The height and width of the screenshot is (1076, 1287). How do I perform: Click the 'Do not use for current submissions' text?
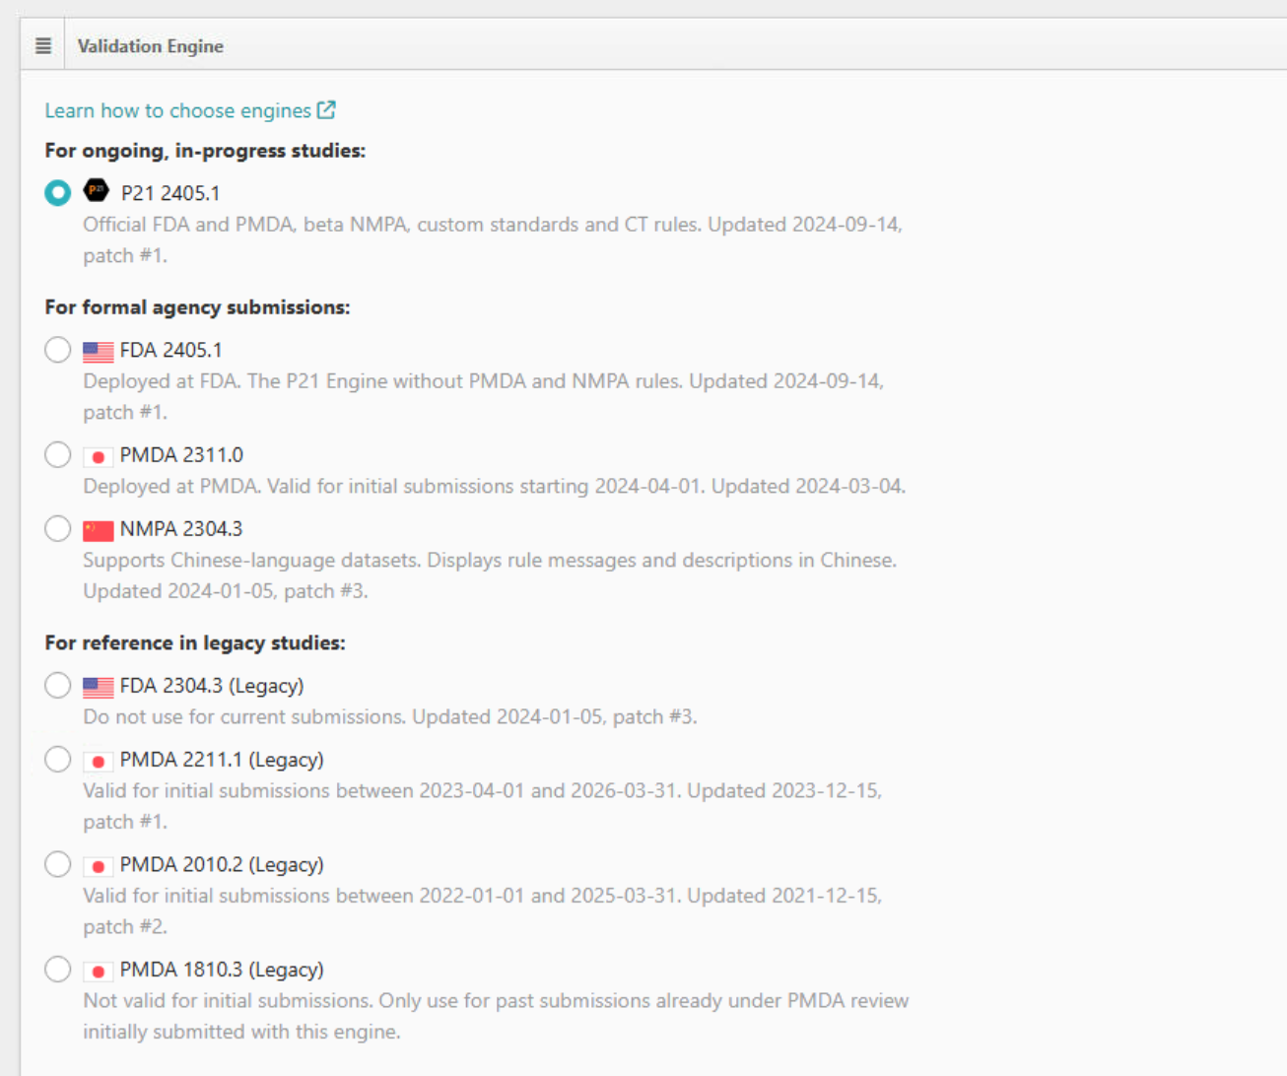pyautogui.click(x=389, y=716)
